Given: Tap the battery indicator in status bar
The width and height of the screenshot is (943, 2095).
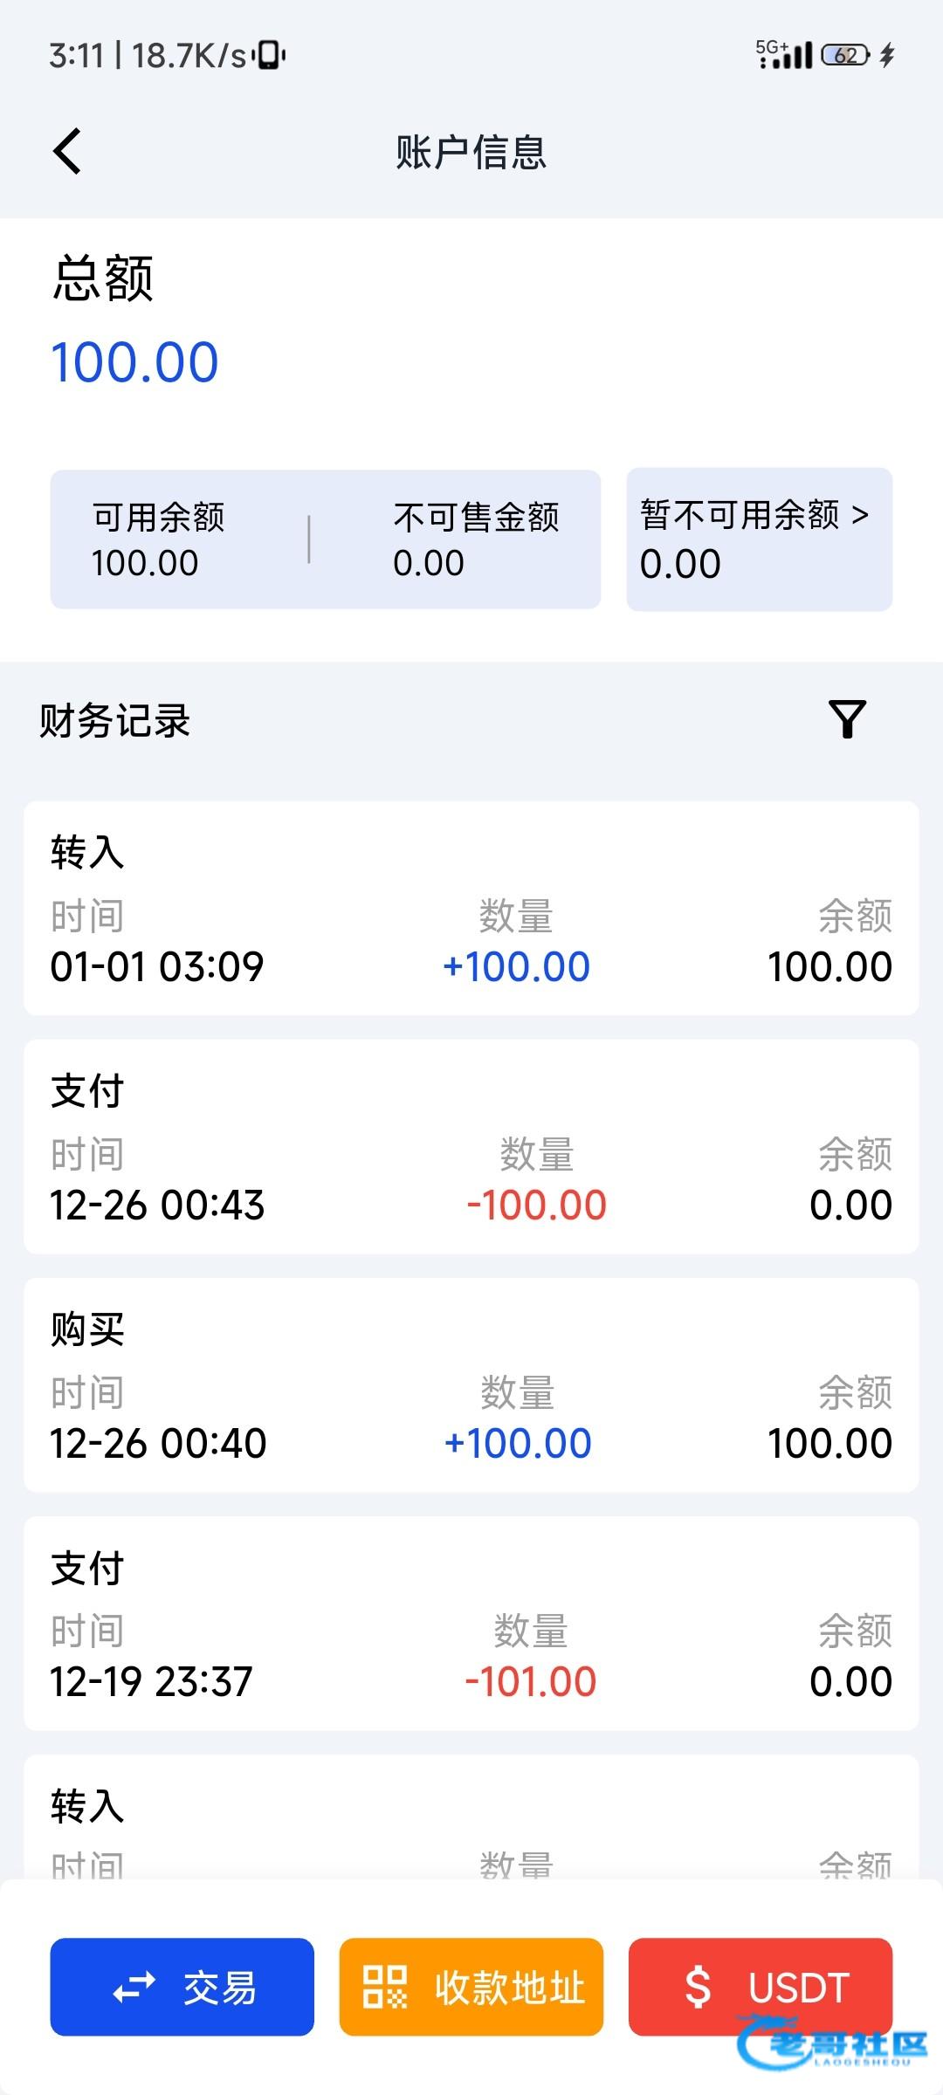Looking at the screenshot, I should tap(845, 56).
